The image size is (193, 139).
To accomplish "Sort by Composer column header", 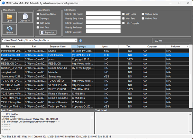I will [x=154, y=46].
